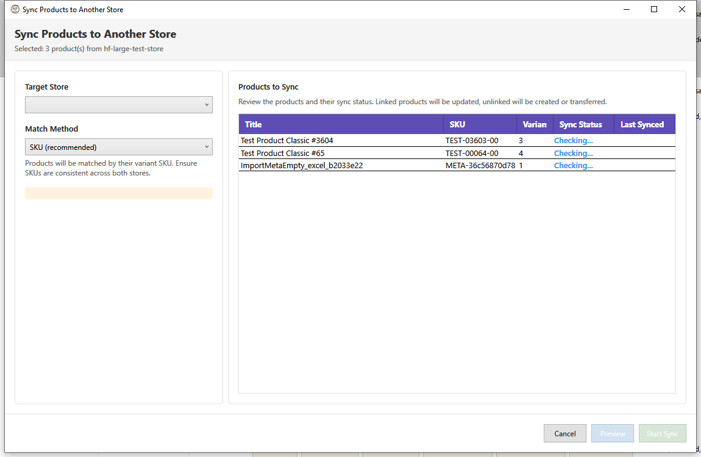Select the Test Product Classic #65 row

click(x=341, y=153)
